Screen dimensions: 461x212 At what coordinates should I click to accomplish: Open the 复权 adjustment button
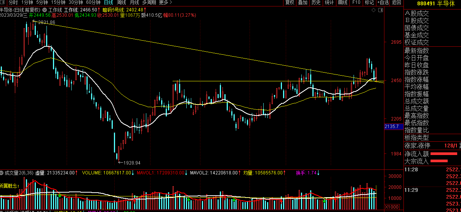coord(290,2)
